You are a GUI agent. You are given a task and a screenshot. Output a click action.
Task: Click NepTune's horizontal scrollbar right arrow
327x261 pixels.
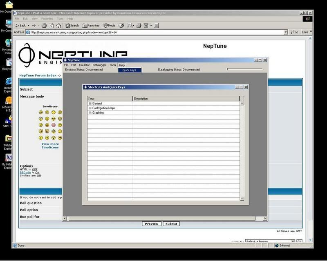coord(265,218)
